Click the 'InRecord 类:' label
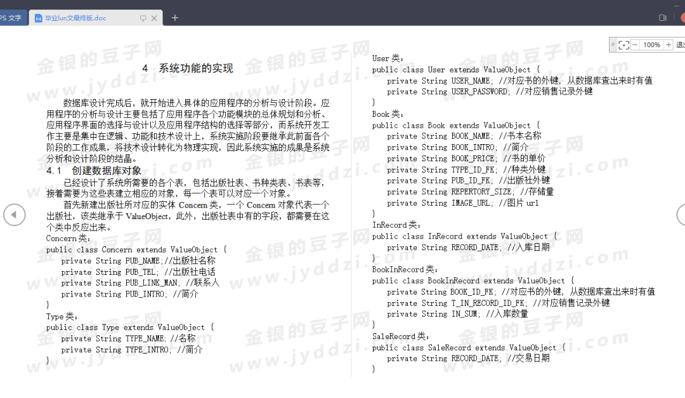This screenshot has width=685, height=398. click(396, 225)
